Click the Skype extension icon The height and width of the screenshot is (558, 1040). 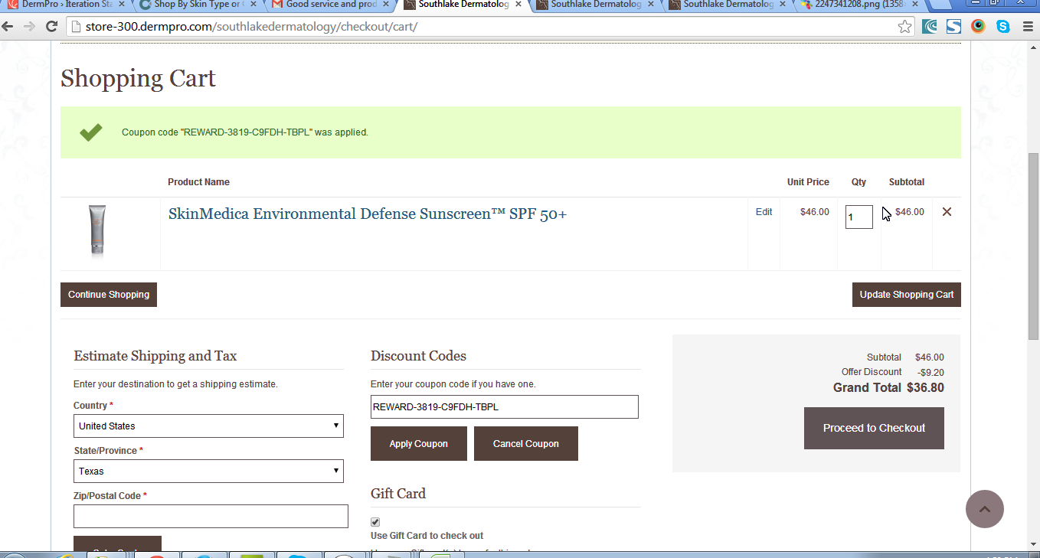tap(1002, 27)
